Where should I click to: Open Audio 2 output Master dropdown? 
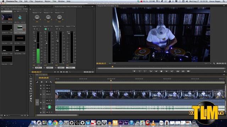(48, 13)
